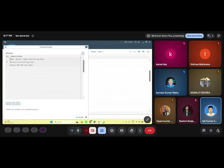Click the 'Name of Activity' column header

[x=16, y=56]
